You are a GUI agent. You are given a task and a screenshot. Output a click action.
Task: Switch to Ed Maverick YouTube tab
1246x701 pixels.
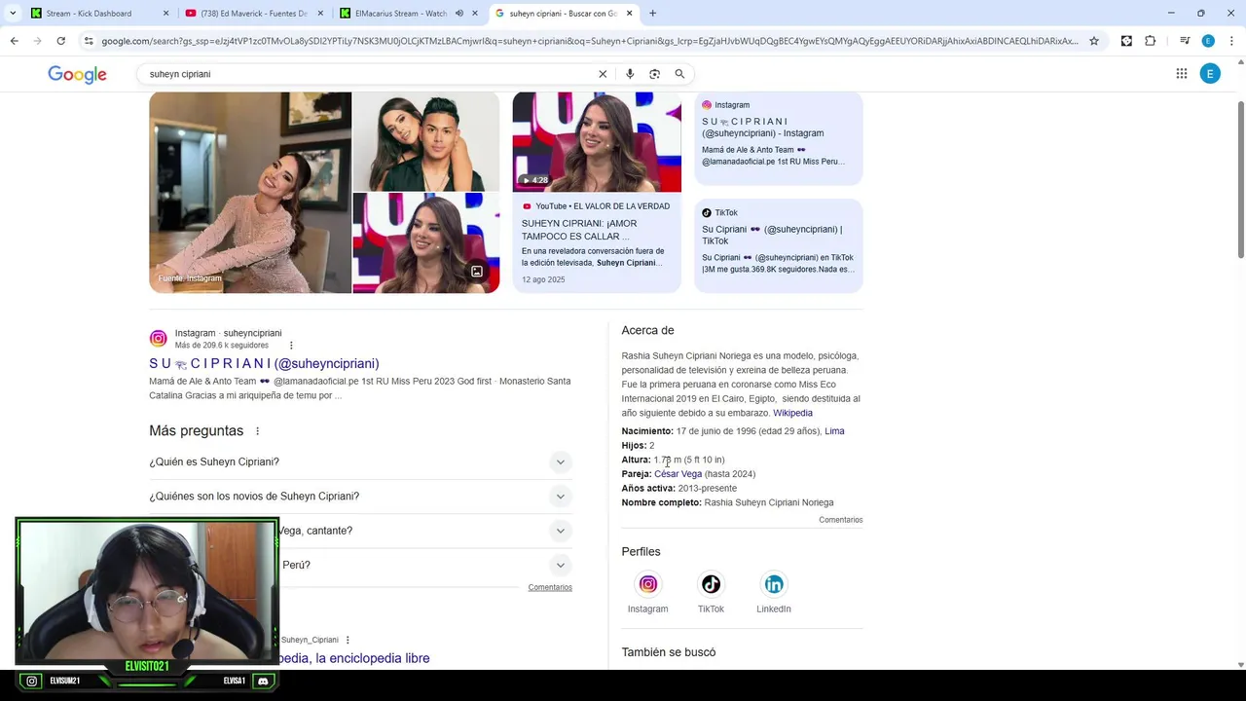253,14
